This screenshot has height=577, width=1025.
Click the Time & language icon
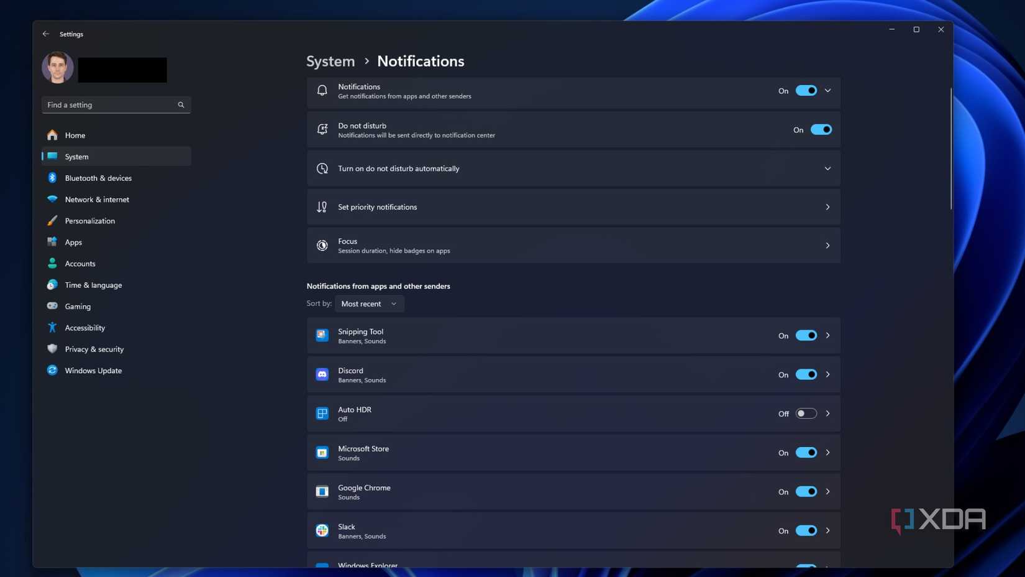click(x=52, y=285)
